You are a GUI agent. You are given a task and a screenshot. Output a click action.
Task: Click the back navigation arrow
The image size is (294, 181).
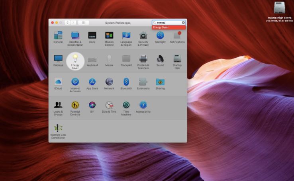[68, 23]
